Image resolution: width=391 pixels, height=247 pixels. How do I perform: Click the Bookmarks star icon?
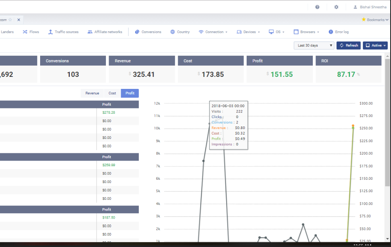point(364,19)
